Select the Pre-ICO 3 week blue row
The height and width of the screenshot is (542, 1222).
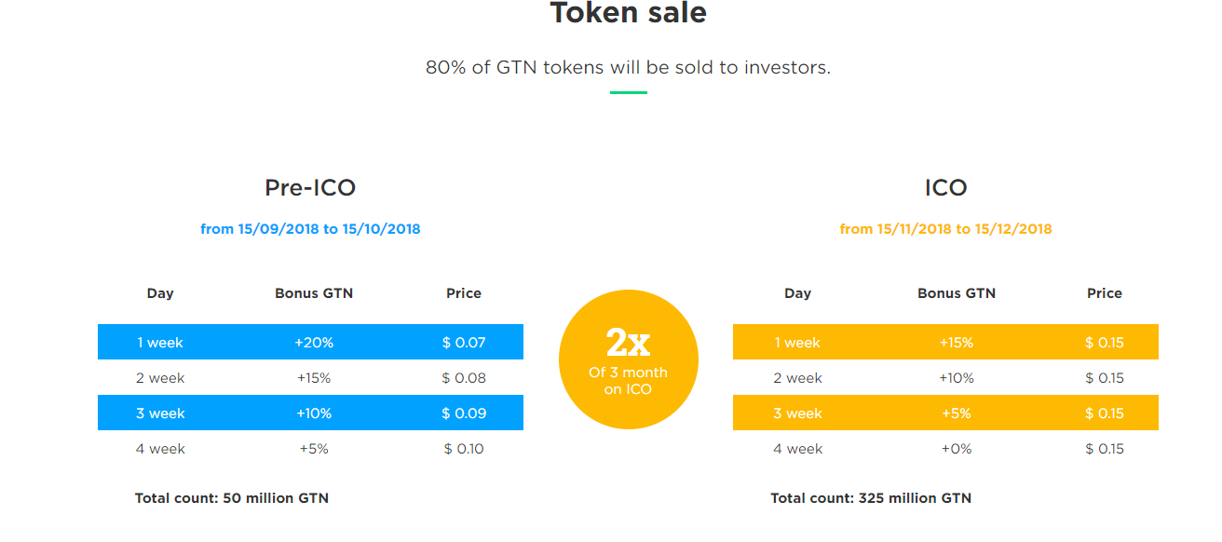pyautogui.click(x=310, y=413)
